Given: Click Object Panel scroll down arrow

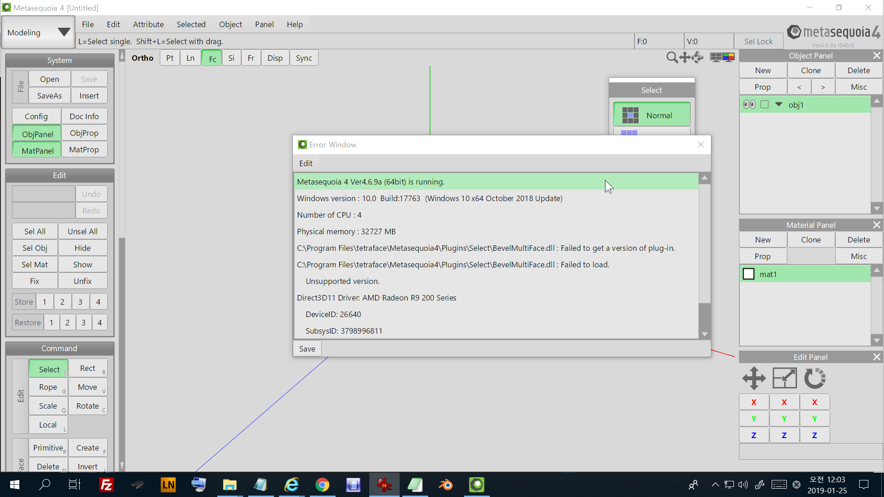Looking at the screenshot, I should pos(877,208).
